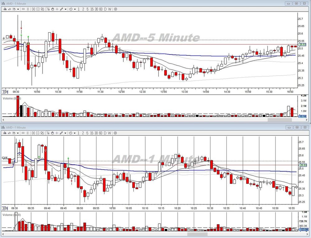
Task: Select crosshair tool in 5 Minute toolbar
Action: 57,9
